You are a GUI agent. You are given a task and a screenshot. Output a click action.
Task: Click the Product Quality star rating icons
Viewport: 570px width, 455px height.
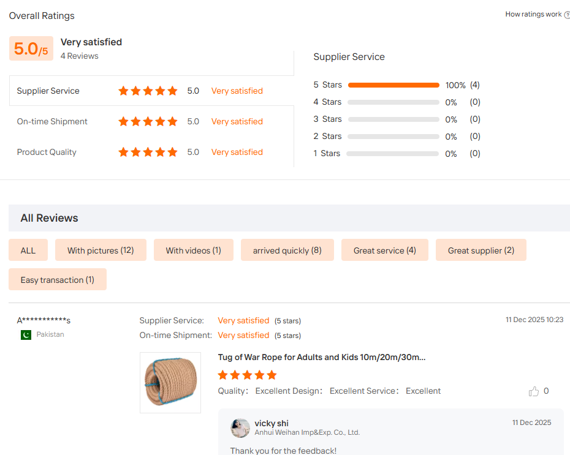[148, 152]
